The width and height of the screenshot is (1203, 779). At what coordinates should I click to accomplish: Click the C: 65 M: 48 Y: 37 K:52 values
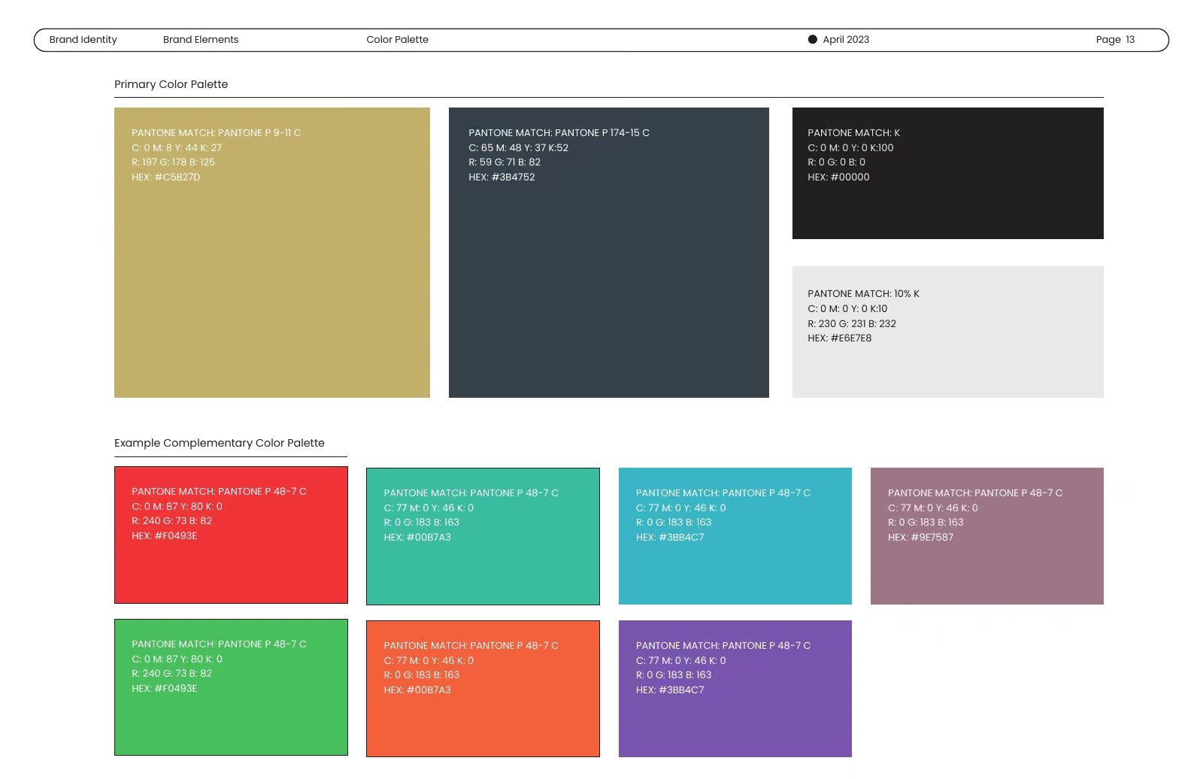(518, 148)
